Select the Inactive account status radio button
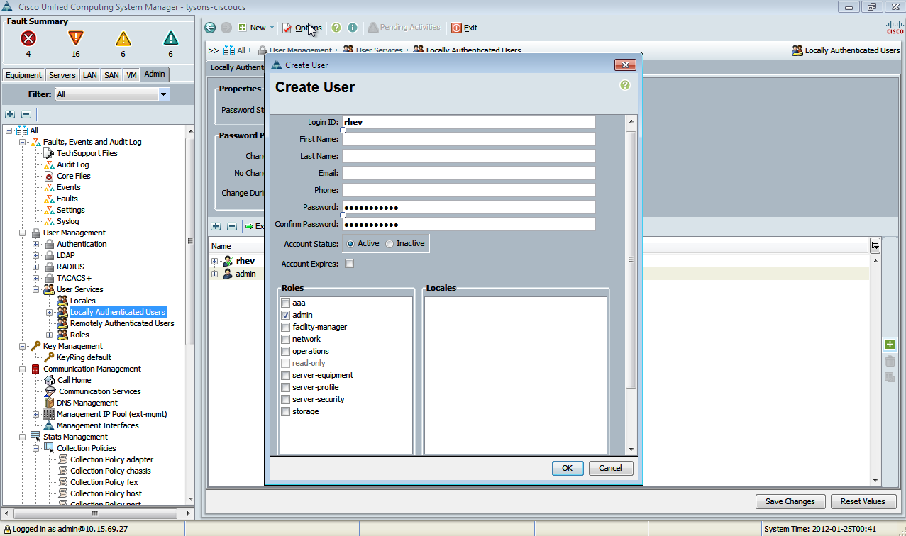The height and width of the screenshot is (536, 906). point(390,243)
